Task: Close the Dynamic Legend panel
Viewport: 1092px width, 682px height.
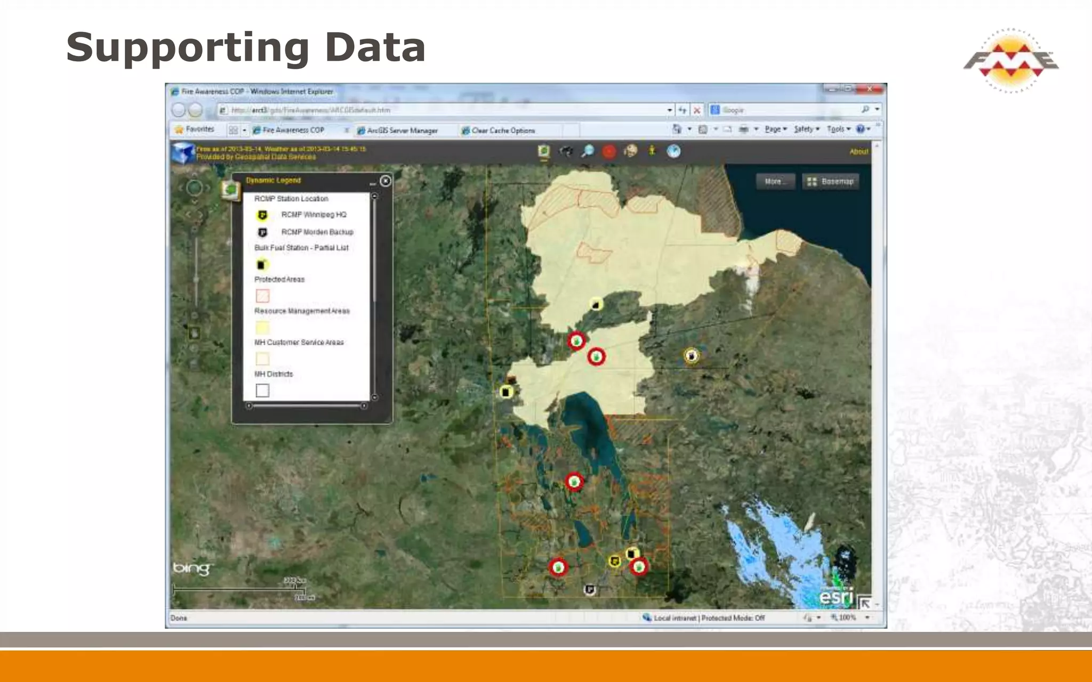Action: 386,181
